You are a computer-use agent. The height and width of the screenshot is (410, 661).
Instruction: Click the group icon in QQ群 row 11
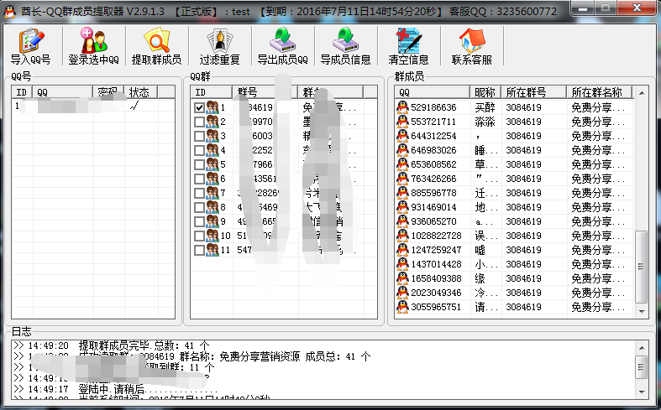click(x=212, y=250)
